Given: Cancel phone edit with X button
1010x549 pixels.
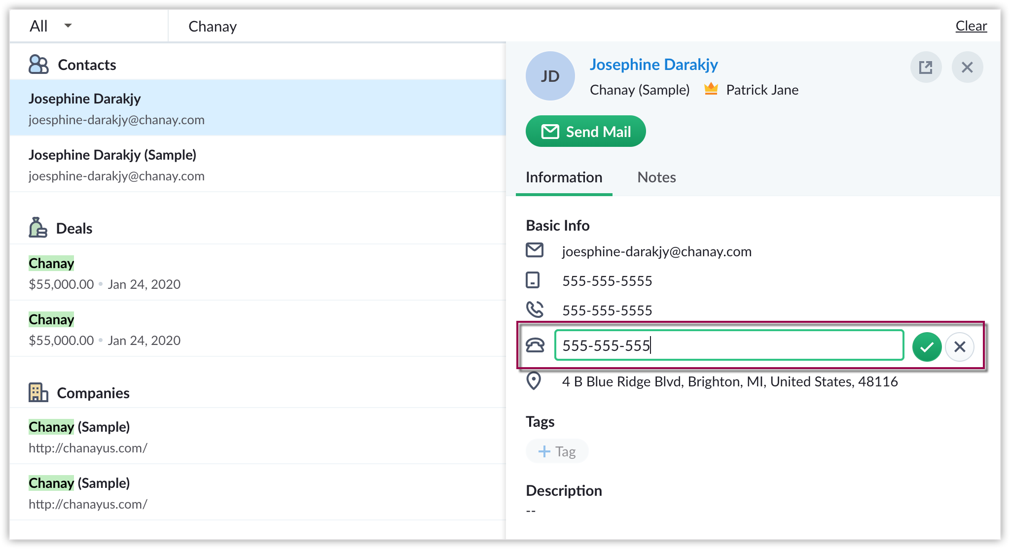Looking at the screenshot, I should (959, 347).
